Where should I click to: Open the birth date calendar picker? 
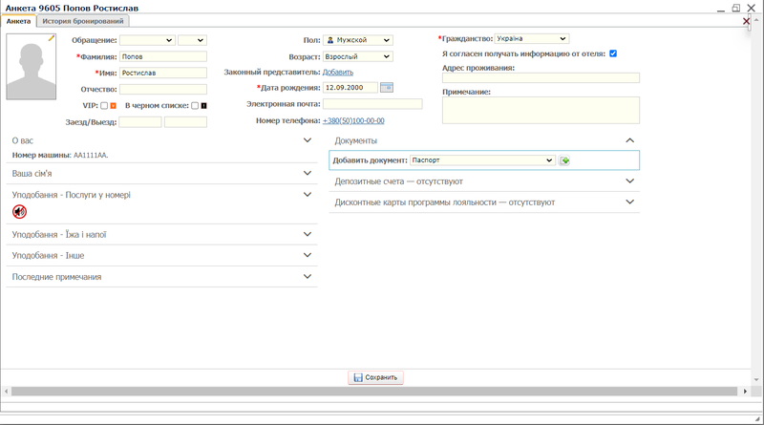click(387, 88)
